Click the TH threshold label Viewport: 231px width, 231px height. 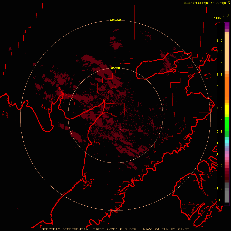click(220, 200)
